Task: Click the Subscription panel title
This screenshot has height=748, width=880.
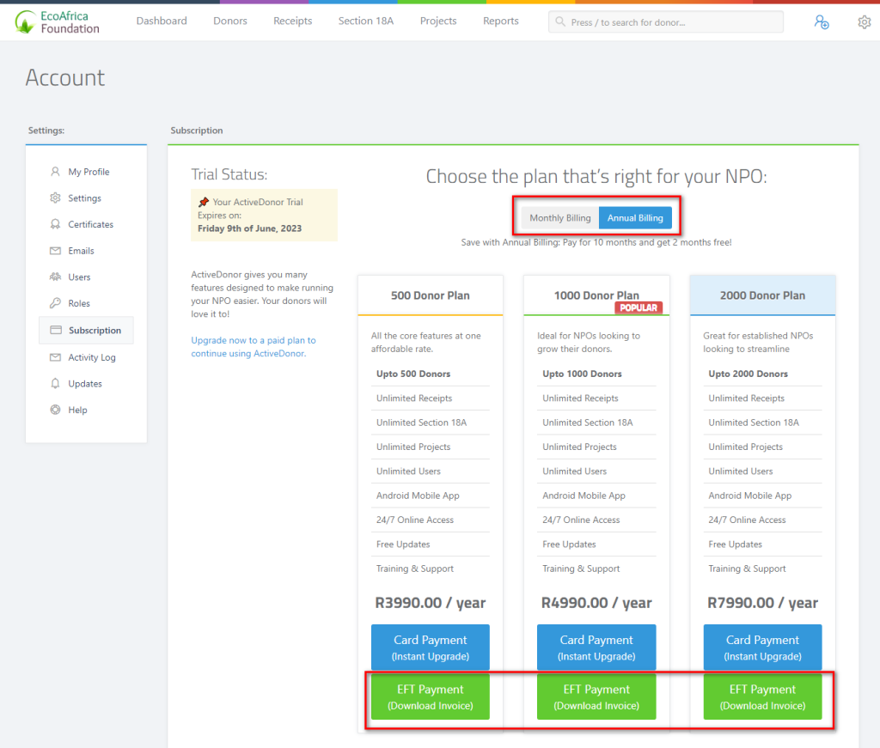Action: (x=197, y=130)
